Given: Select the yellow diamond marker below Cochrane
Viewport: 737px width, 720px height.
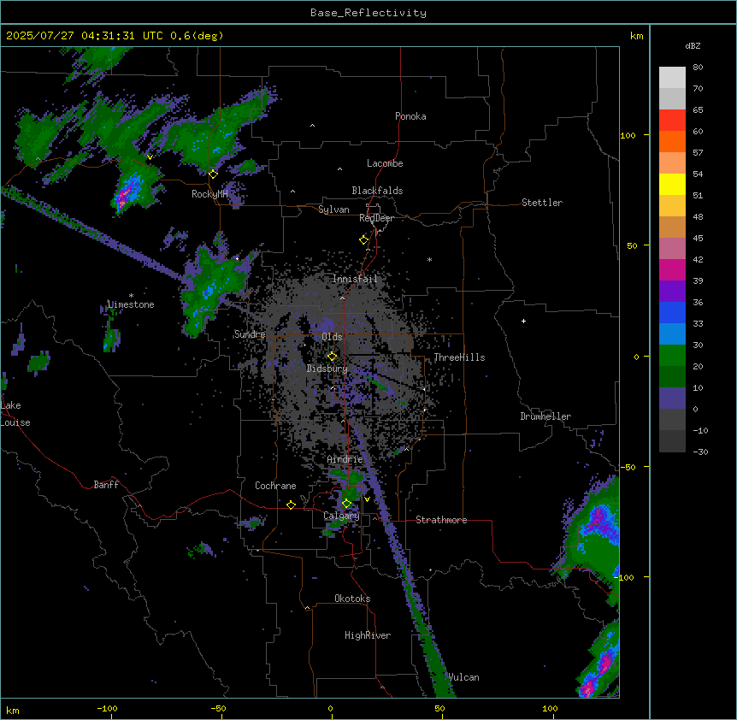Looking at the screenshot, I should (291, 505).
